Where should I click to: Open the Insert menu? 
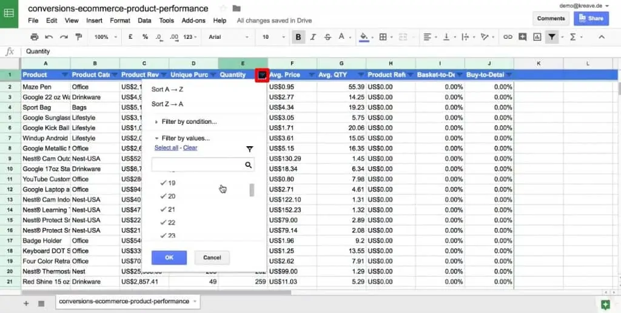pyautogui.click(x=94, y=21)
